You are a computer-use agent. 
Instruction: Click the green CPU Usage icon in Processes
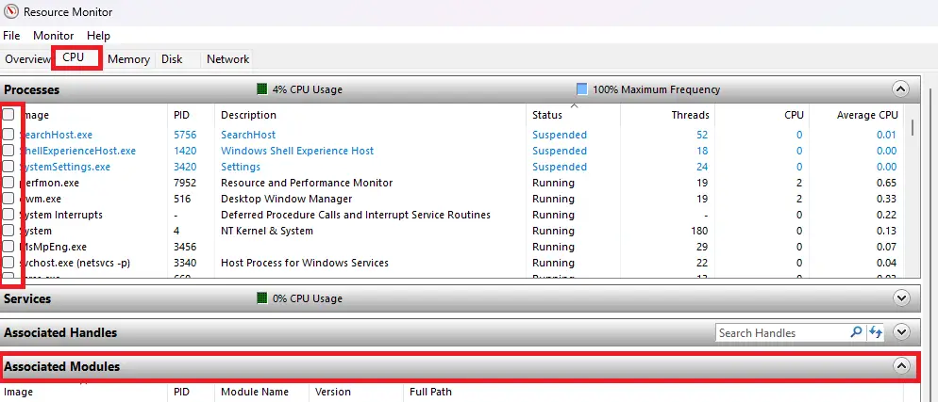click(262, 89)
